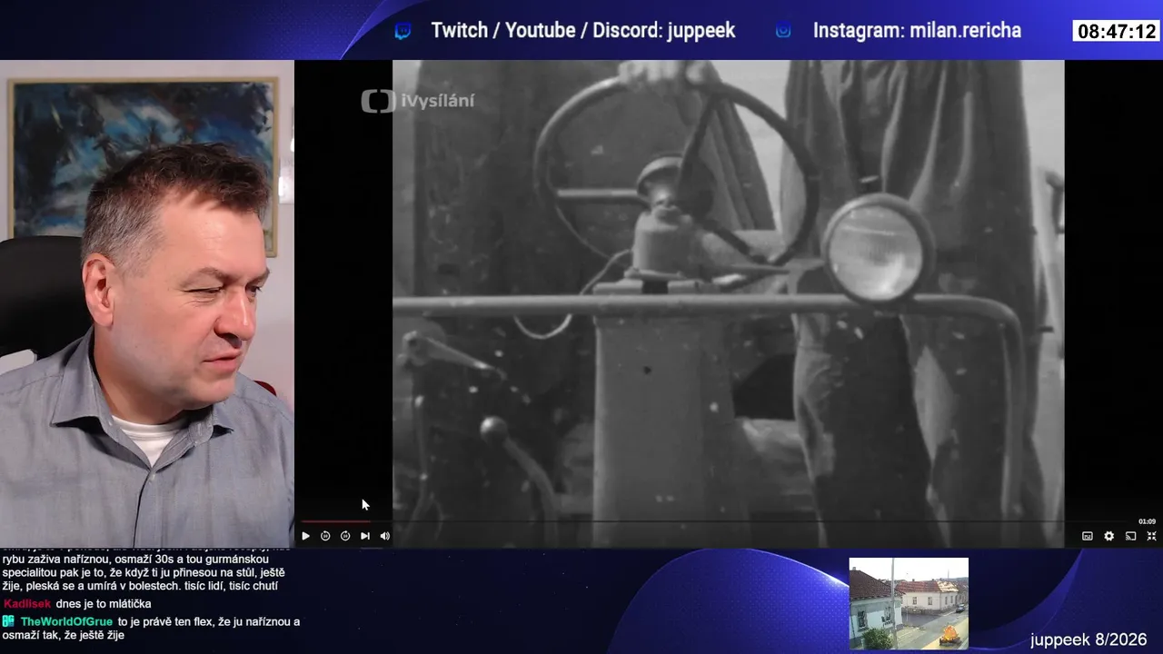Jump to the next video

click(x=365, y=536)
